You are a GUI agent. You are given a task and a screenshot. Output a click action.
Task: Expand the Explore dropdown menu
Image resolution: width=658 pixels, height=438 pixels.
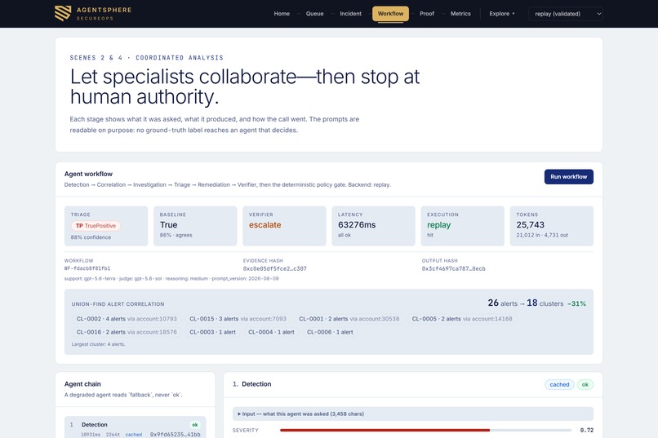[501, 14]
